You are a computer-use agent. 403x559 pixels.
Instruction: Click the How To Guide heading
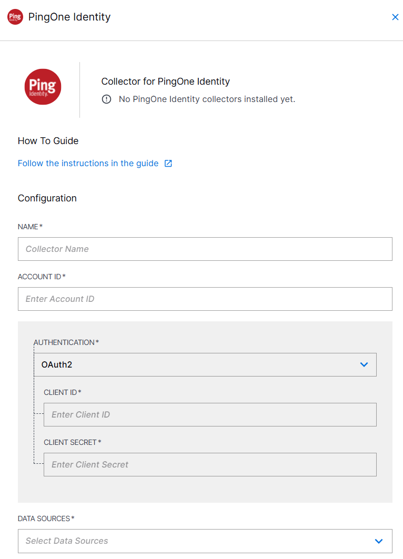tap(48, 141)
